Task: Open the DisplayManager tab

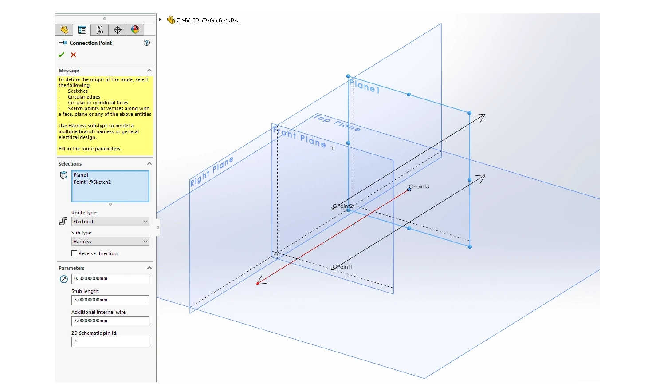Action: pyautogui.click(x=135, y=30)
